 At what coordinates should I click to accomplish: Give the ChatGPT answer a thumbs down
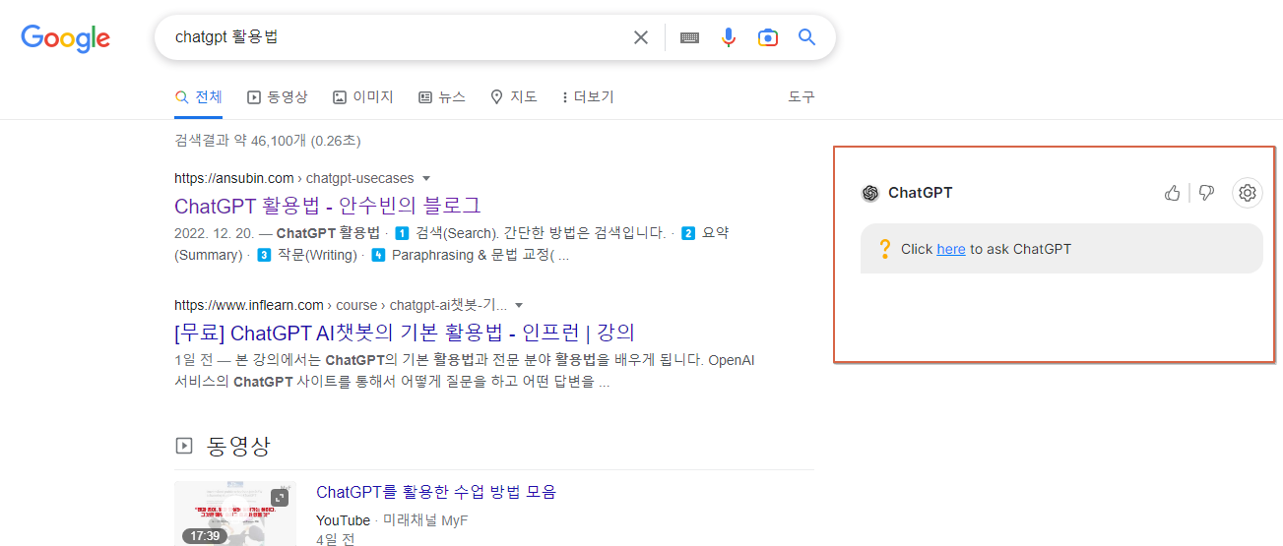click(x=1206, y=193)
